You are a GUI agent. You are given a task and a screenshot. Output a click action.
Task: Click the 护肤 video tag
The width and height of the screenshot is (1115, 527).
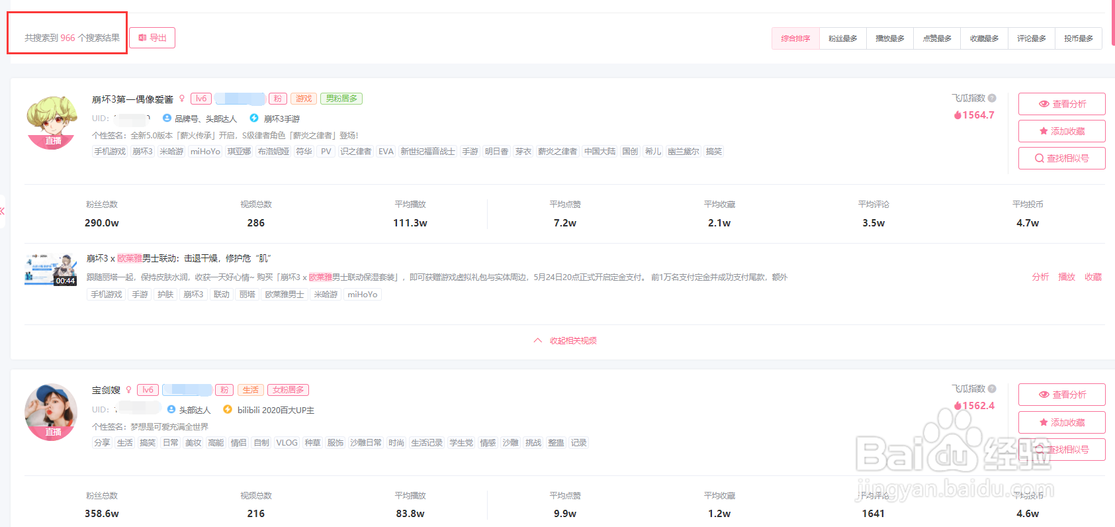165,295
